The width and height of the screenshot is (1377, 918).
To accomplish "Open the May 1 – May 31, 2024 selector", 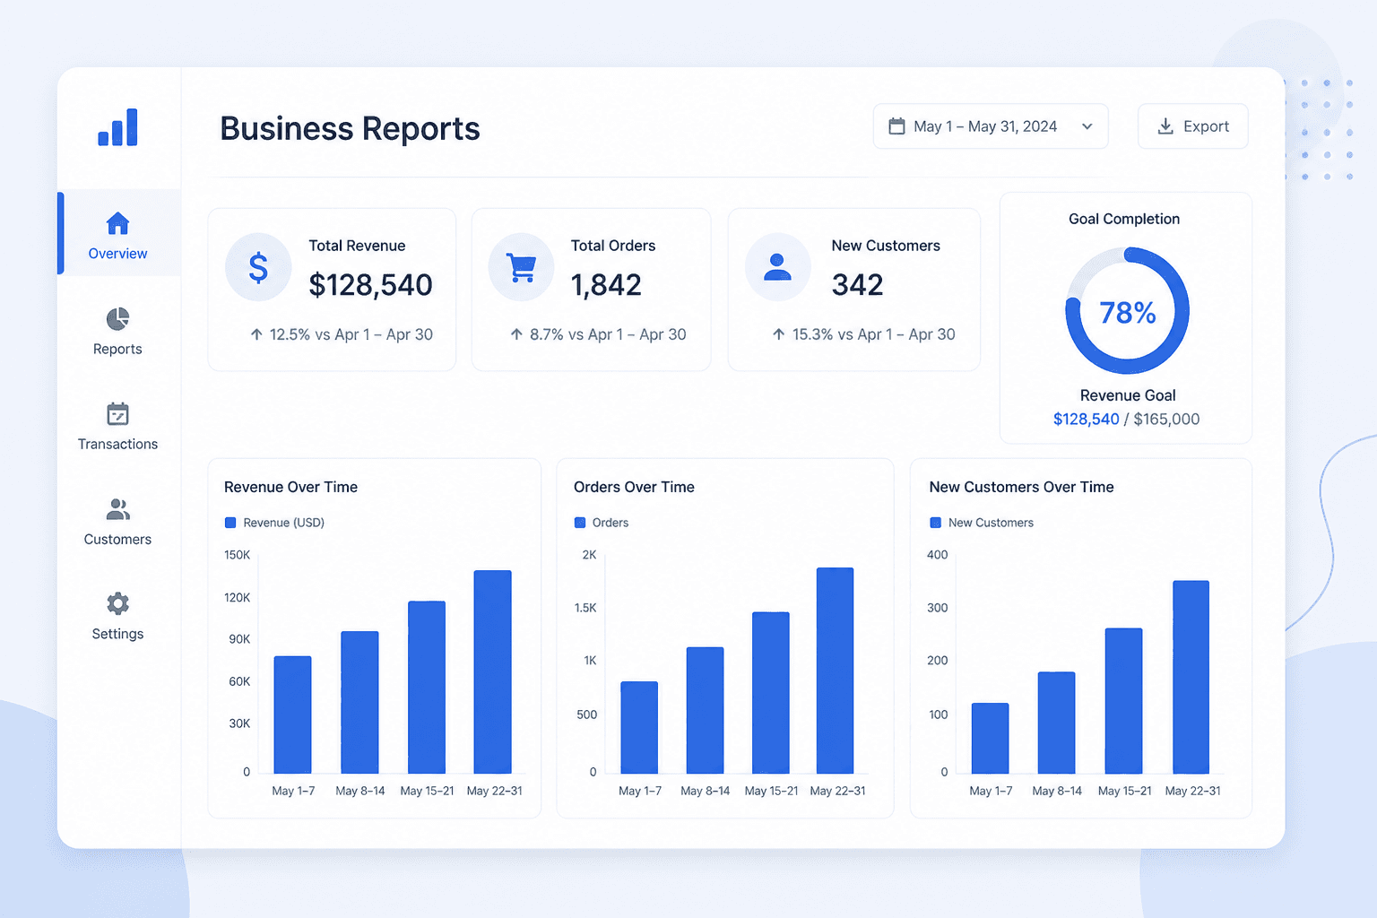I will click(991, 126).
